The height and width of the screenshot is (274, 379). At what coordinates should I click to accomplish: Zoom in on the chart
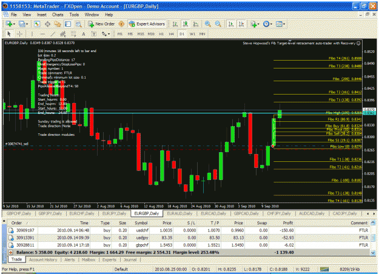point(207,24)
